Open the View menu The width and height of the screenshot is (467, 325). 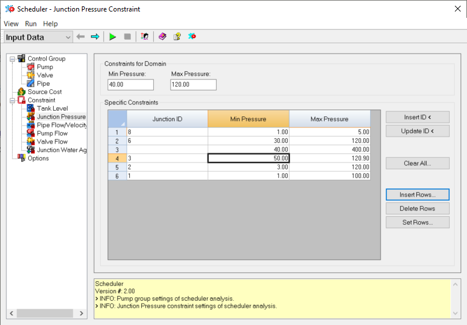11,24
